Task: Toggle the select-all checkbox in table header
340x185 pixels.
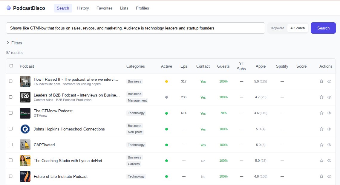Action: click(x=11, y=66)
